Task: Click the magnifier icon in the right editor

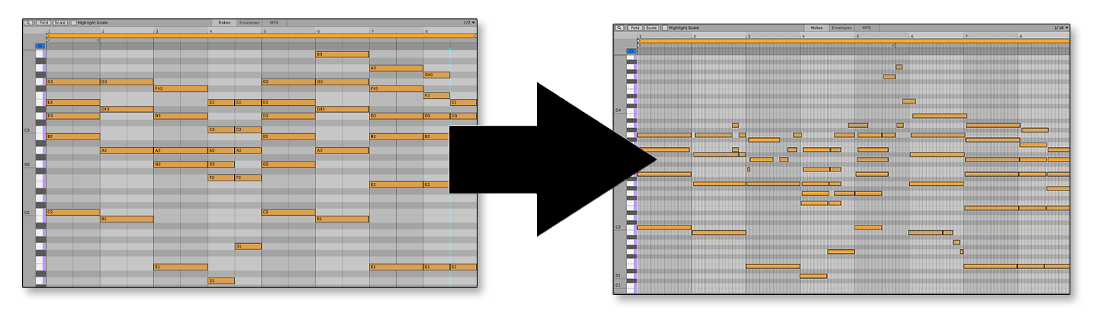Action: (x=619, y=27)
